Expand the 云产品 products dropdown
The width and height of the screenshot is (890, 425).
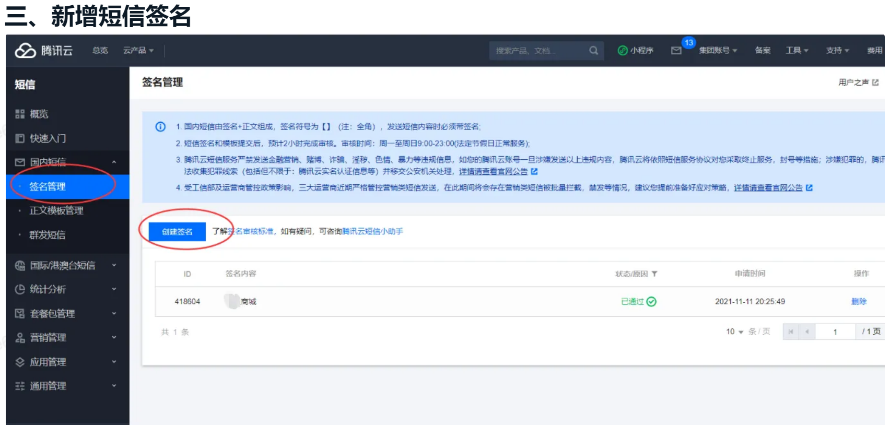[x=138, y=51]
